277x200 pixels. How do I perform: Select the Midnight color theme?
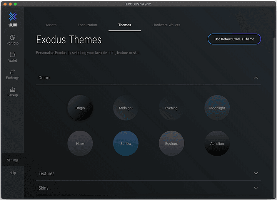coord(125,108)
